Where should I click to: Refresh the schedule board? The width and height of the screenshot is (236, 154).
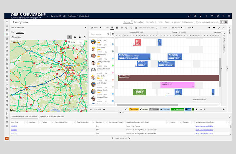point(219,28)
